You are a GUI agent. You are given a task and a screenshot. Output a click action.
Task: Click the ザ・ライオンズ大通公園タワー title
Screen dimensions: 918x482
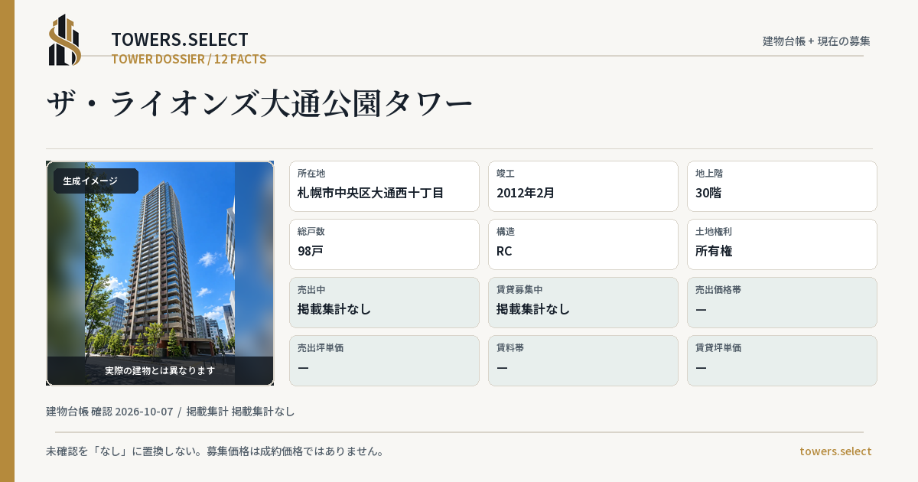[x=260, y=103]
